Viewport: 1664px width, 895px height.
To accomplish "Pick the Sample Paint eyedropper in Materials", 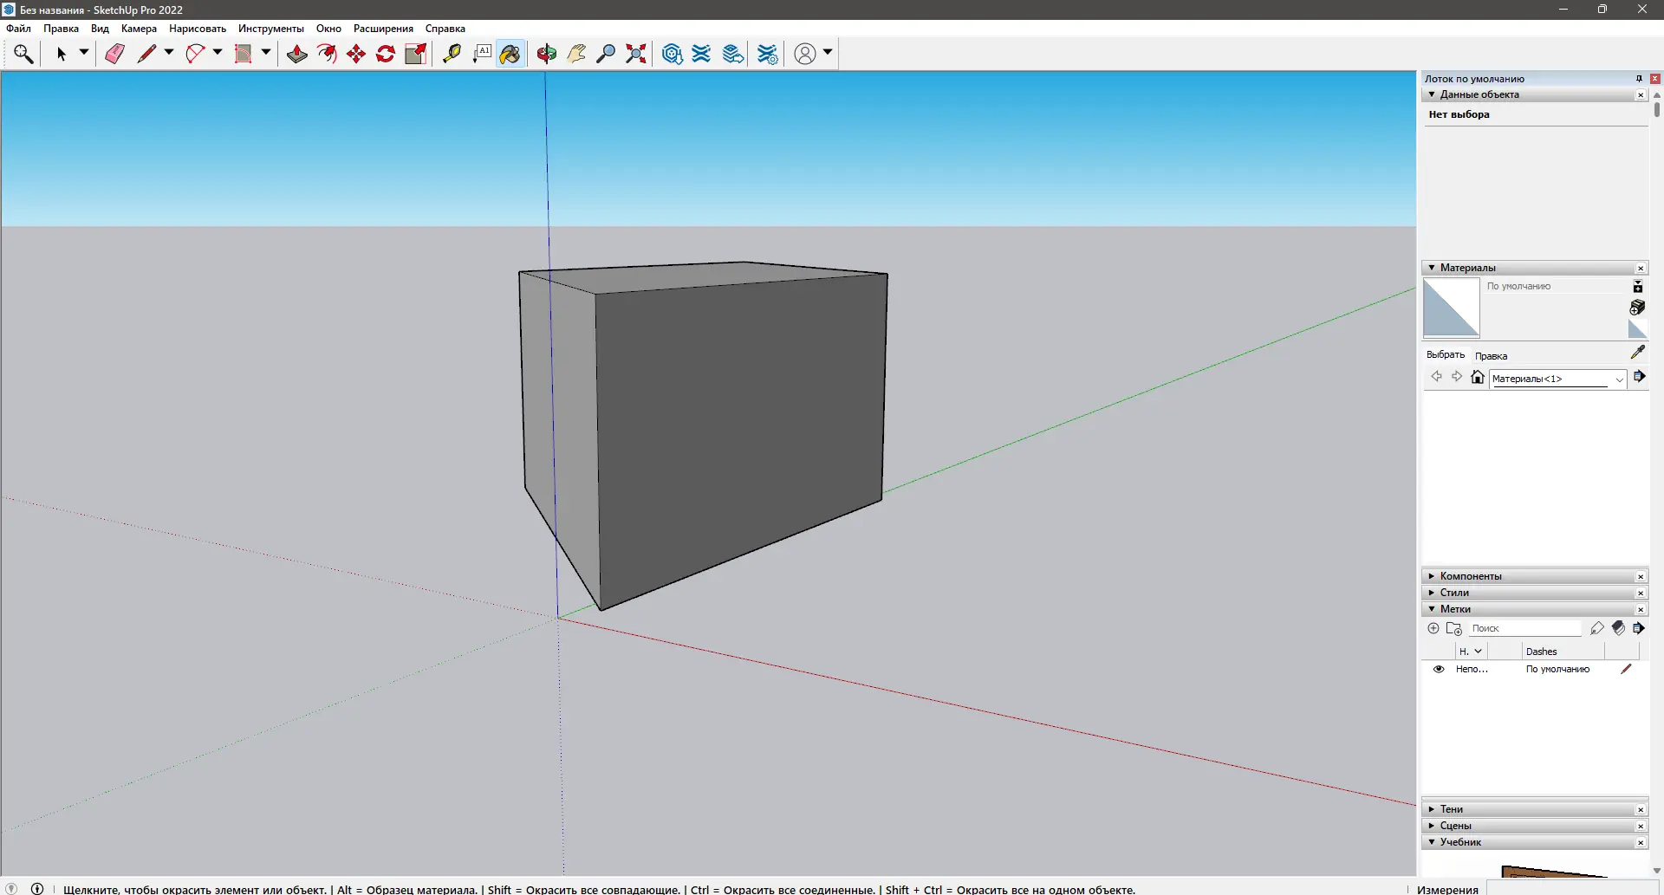I will (1637, 352).
